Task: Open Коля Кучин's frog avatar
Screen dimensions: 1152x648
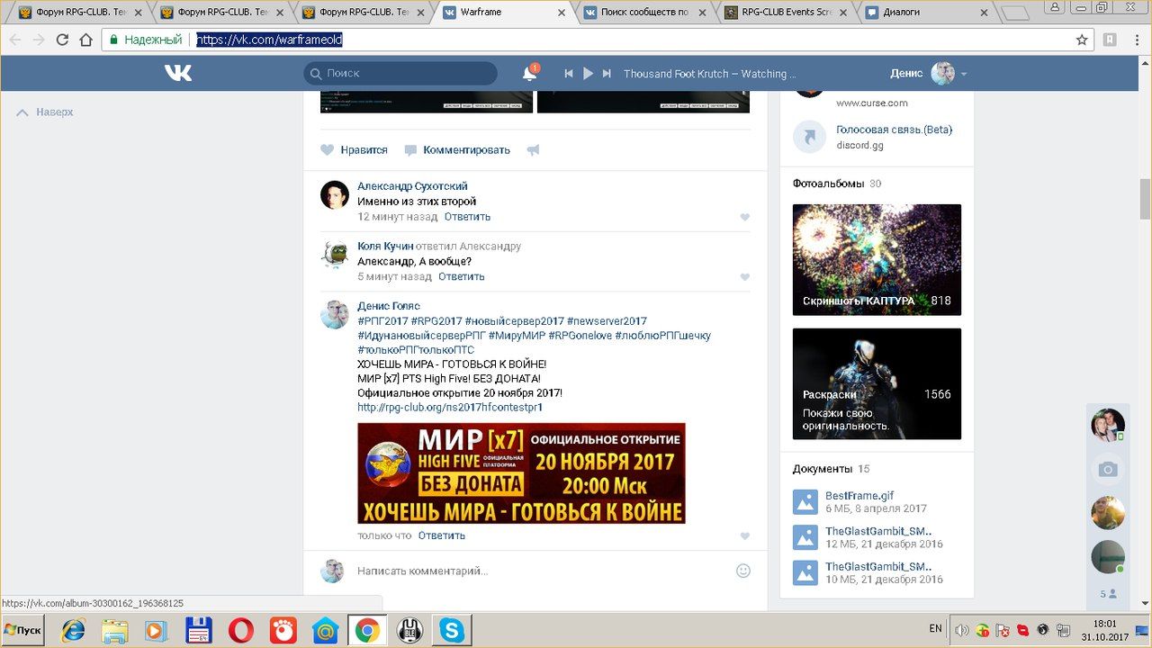Action: (335, 255)
